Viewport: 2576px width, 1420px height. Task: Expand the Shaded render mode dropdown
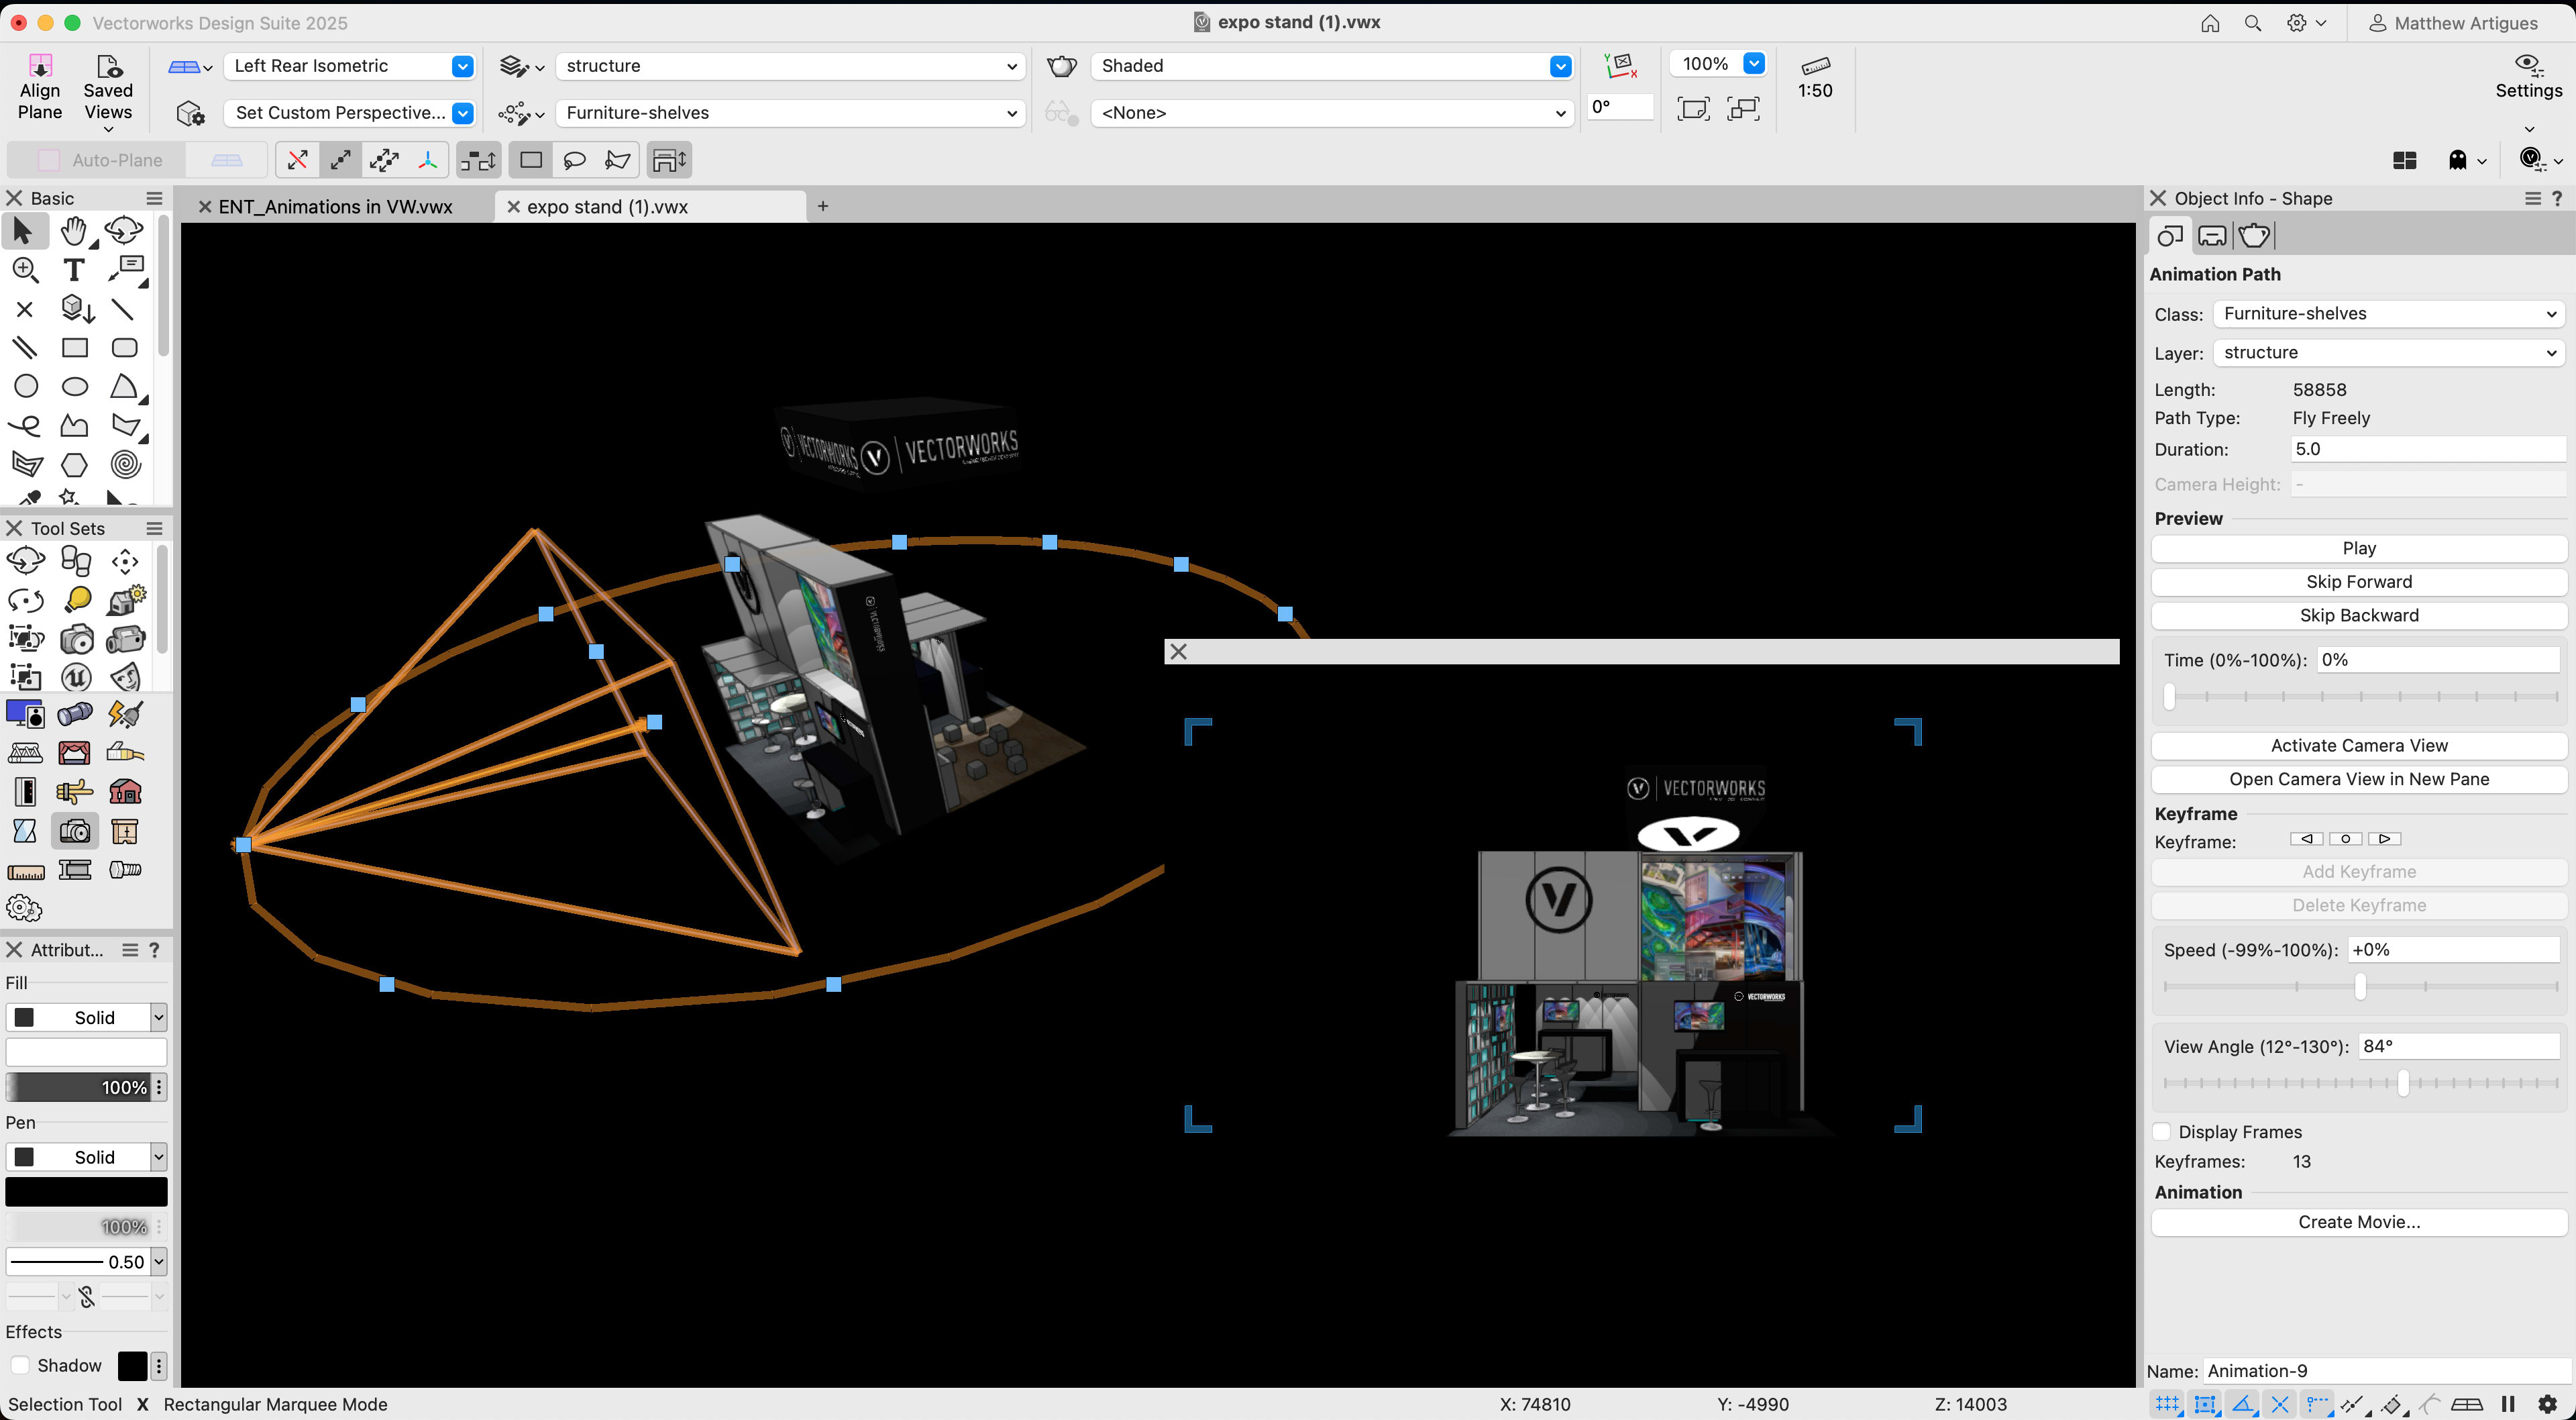pyautogui.click(x=1559, y=66)
